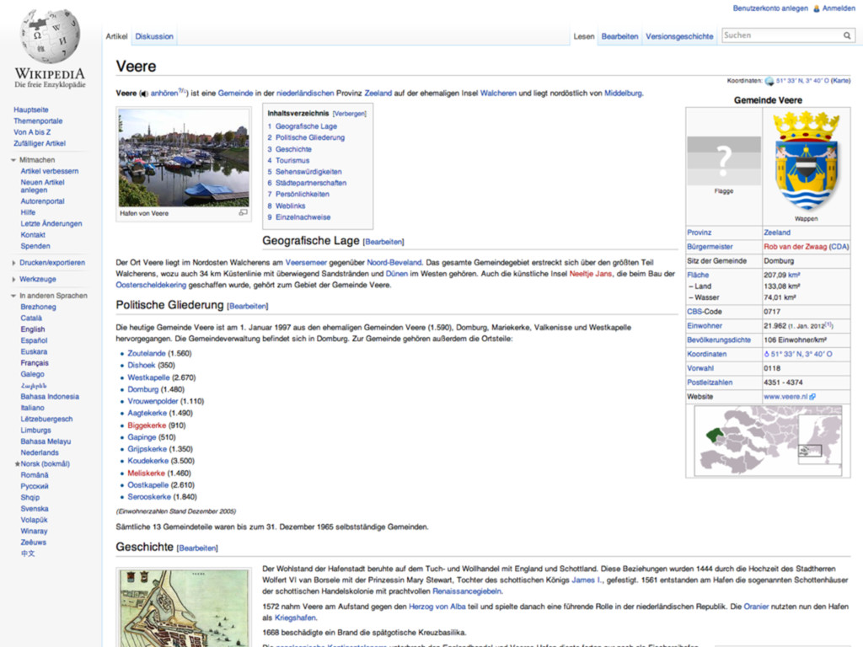Open the Zeêuws language version

34,543
